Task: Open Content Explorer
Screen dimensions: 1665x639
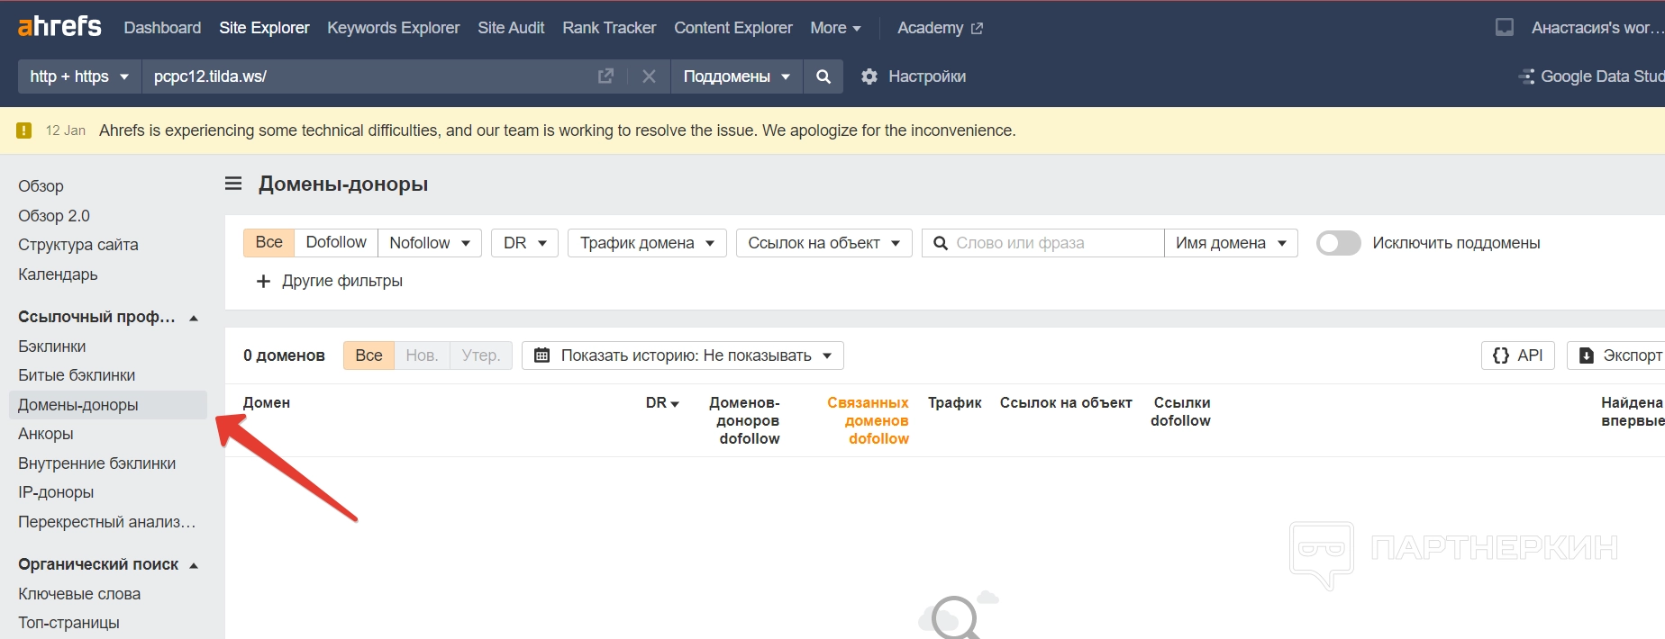Action: click(x=733, y=28)
